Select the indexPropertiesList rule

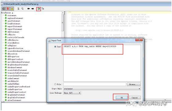click(x=17, y=92)
